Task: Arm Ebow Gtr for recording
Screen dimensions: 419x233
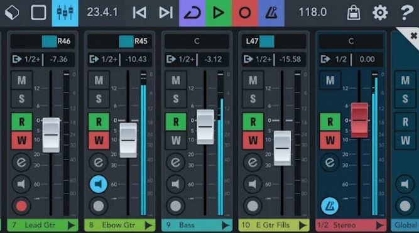Action: pos(99,206)
